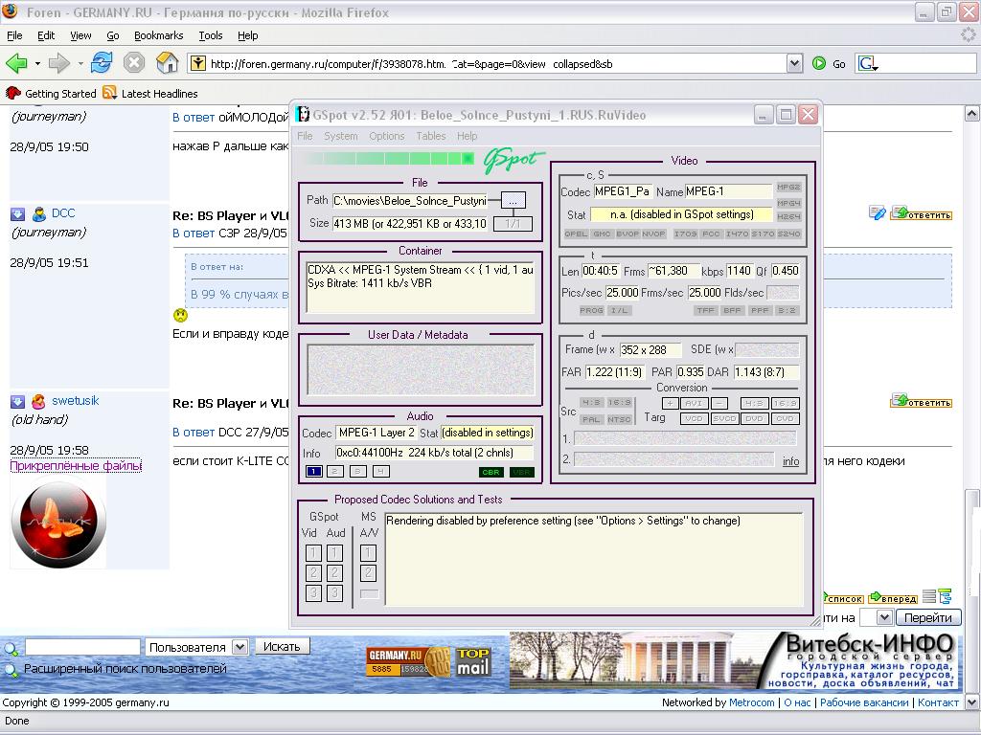Select audio stream 4 in GSpot
This screenshot has height=735, width=981.
tap(381, 472)
